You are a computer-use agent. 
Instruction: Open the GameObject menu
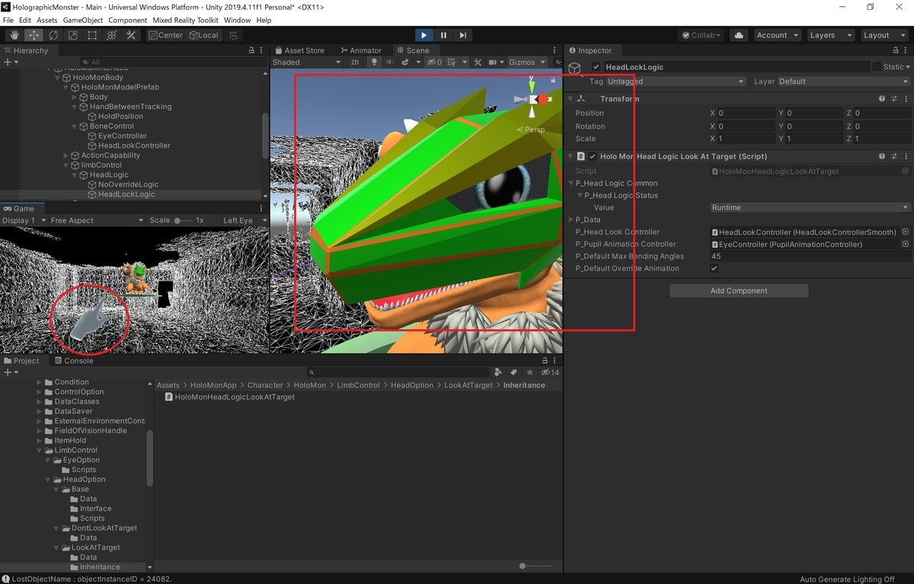pos(82,20)
